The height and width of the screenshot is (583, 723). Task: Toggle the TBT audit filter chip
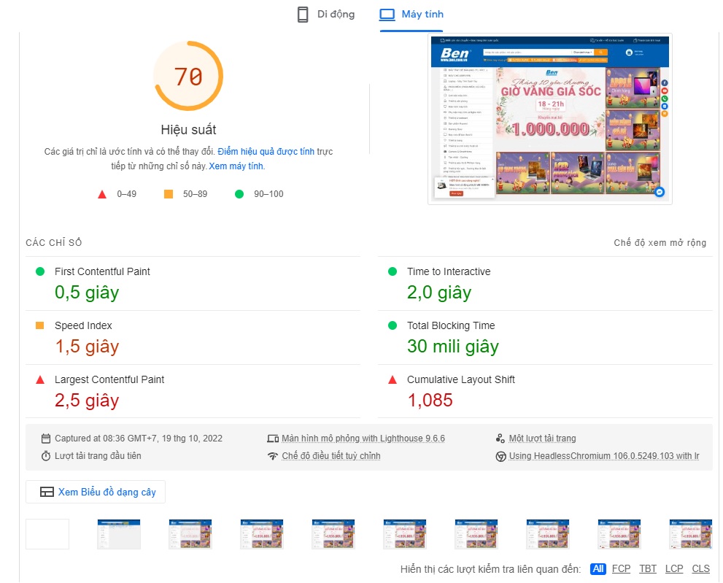[647, 568]
